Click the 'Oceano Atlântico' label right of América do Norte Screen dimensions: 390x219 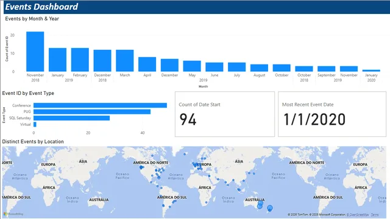pos(176,176)
